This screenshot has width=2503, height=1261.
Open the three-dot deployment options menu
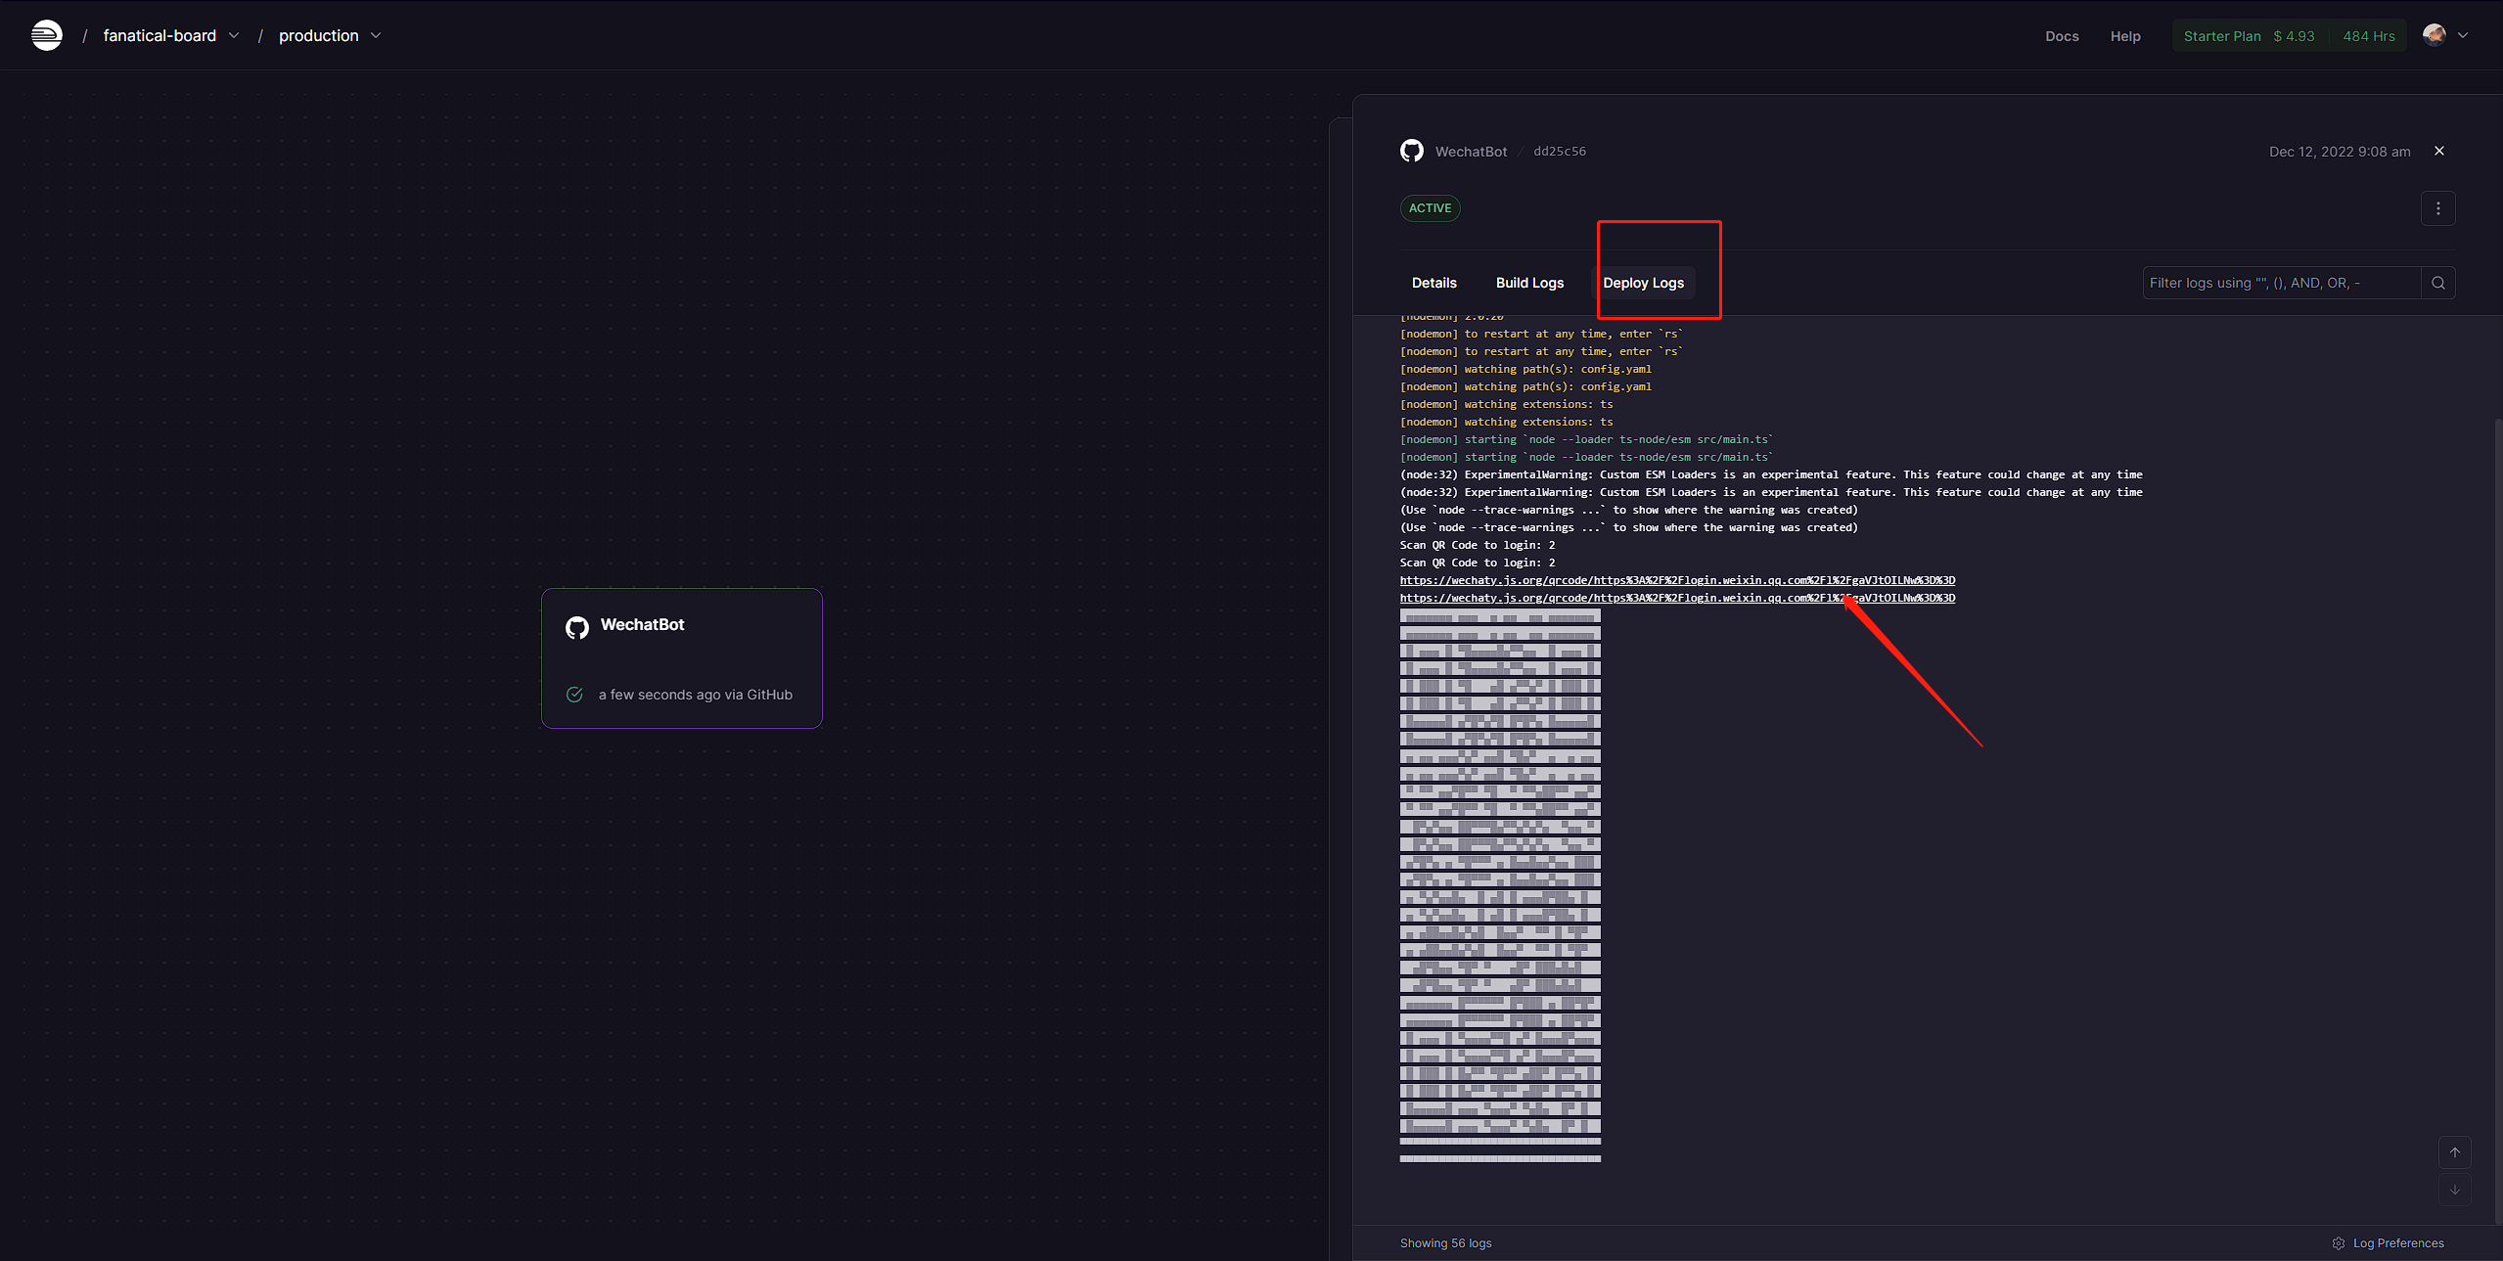click(x=2438, y=208)
